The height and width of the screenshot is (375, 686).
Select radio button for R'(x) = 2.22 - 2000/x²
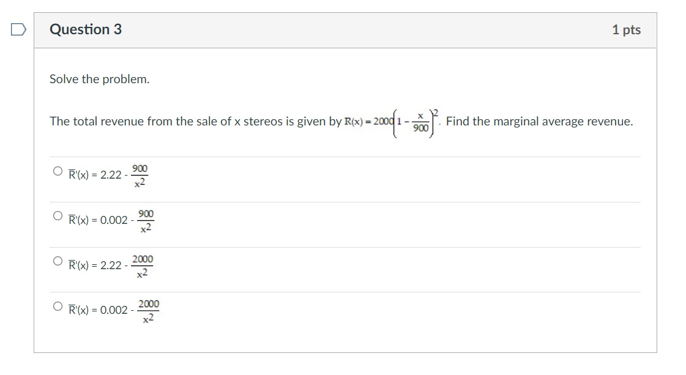pos(56,260)
